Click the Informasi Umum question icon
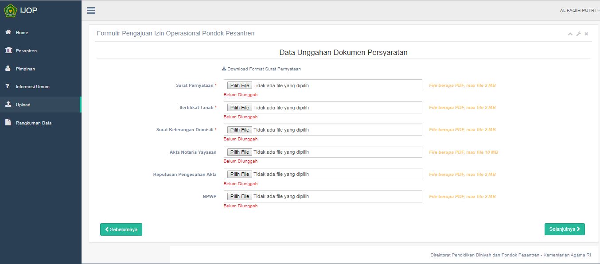600x264 pixels. 8,86
